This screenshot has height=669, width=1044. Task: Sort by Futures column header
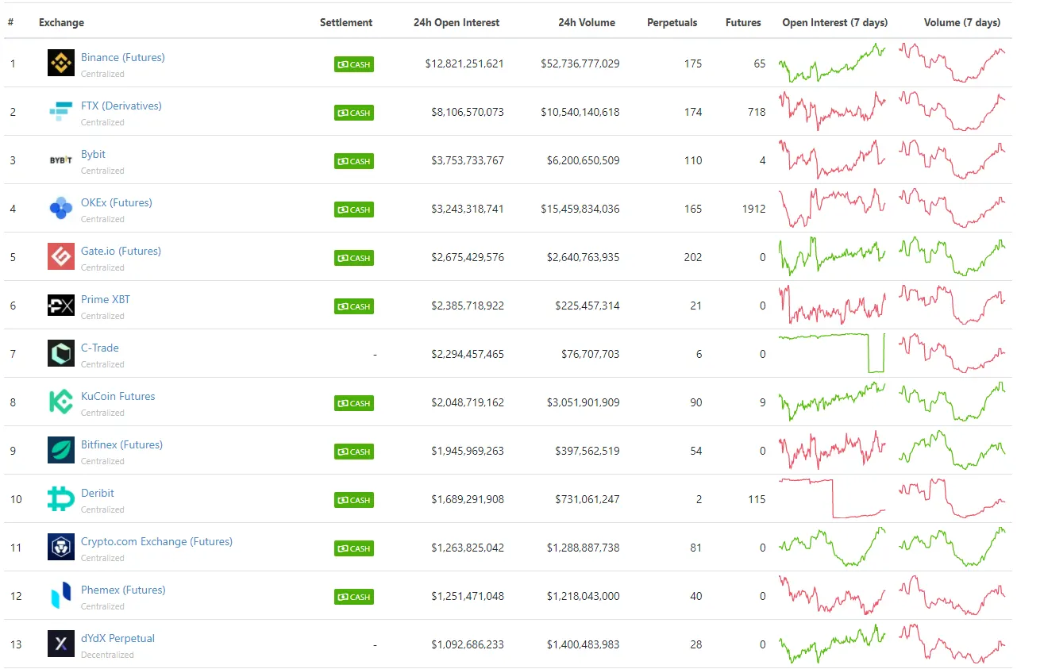click(743, 22)
